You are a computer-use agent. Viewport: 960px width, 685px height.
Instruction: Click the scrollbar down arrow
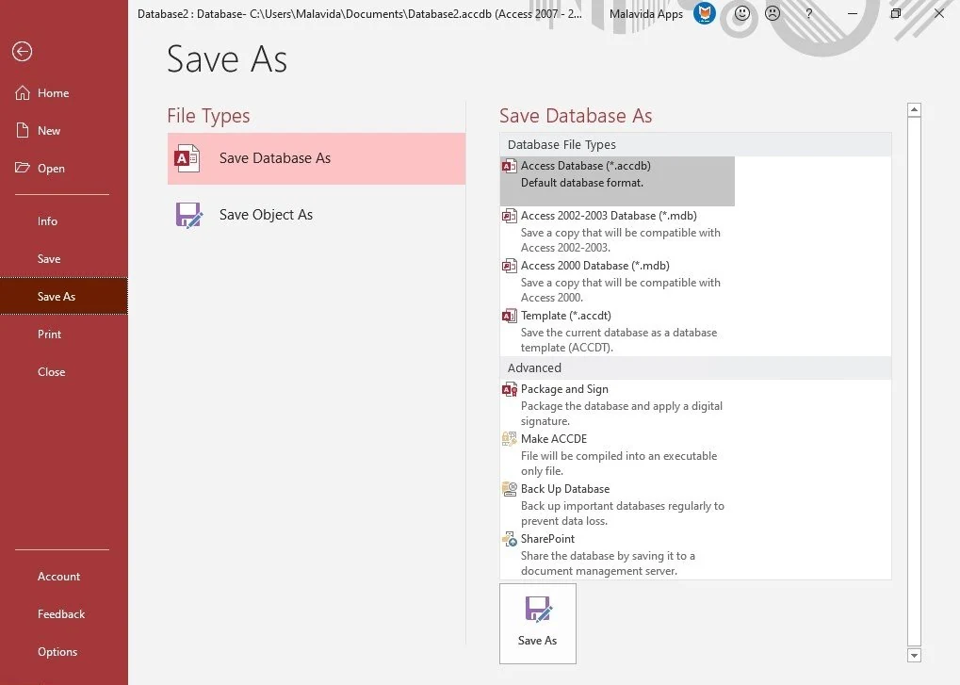914,656
